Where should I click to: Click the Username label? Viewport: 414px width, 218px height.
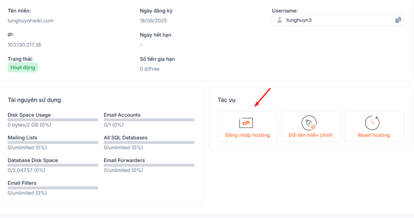click(285, 11)
